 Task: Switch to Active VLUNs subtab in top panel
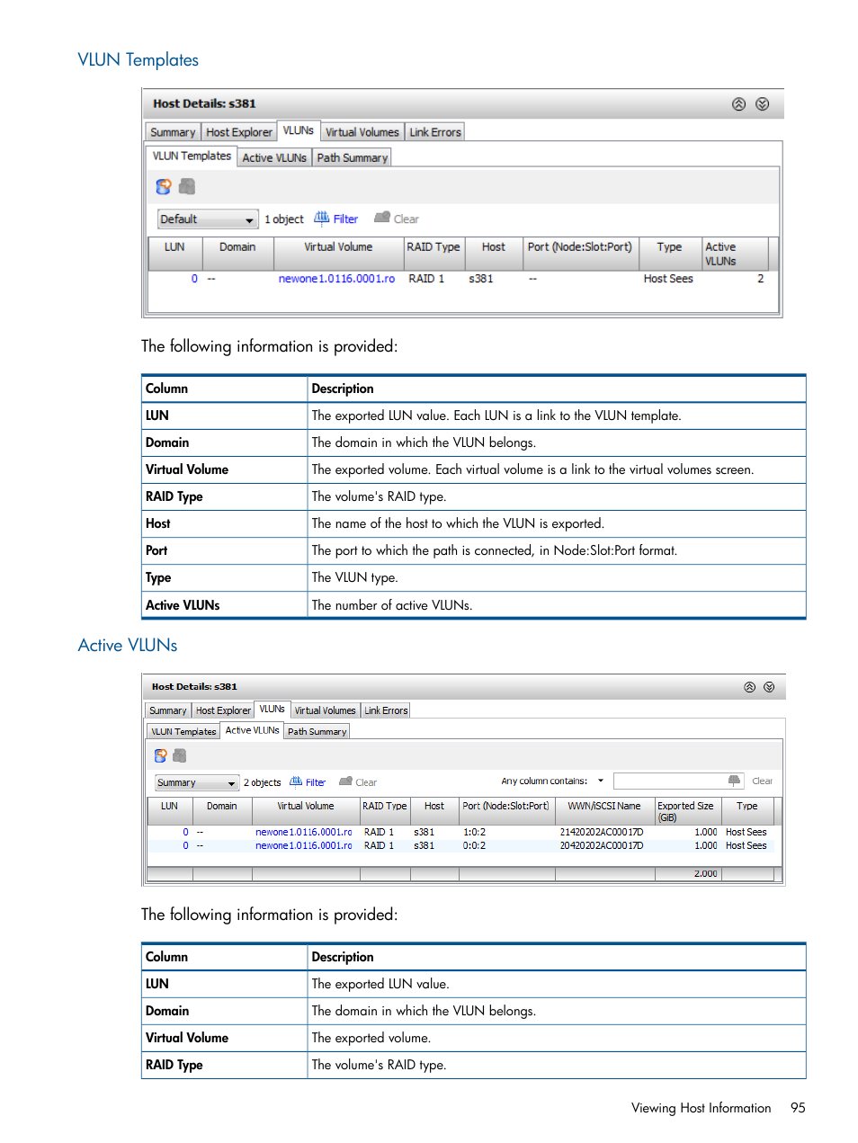tap(274, 157)
